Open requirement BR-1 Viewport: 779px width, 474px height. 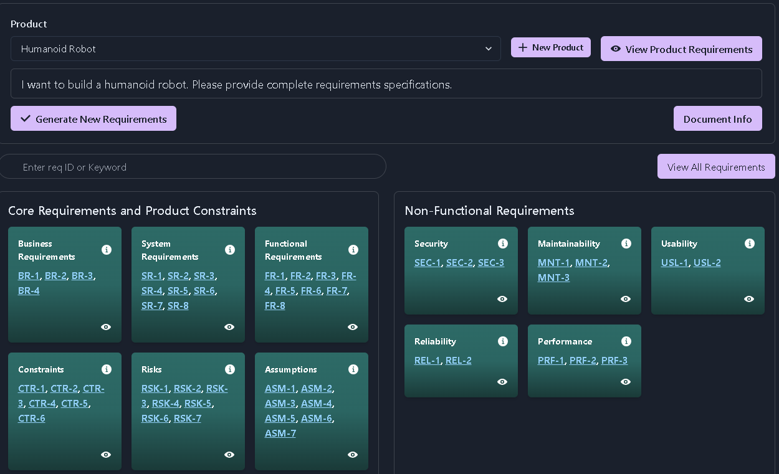click(x=29, y=275)
